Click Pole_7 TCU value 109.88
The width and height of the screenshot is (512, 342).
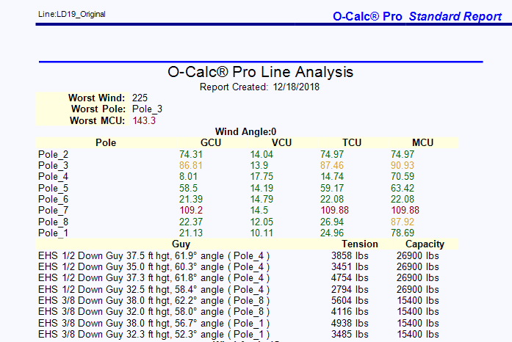pos(335,211)
